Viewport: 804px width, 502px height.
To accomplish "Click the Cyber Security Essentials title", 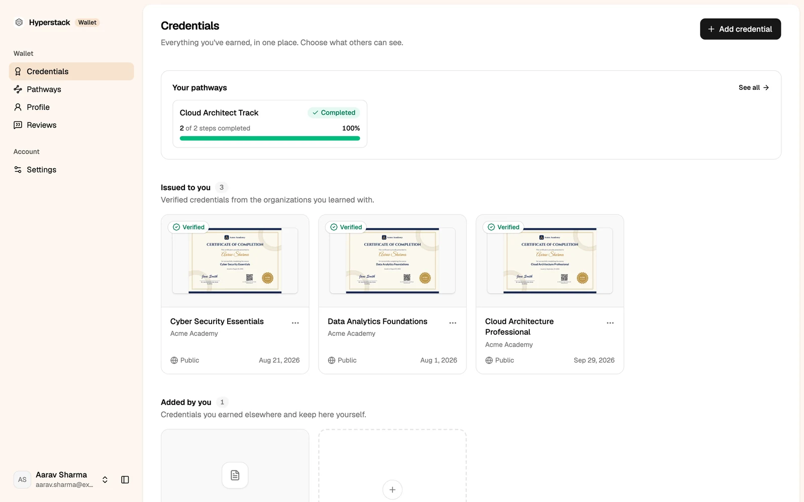I will click(217, 321).
